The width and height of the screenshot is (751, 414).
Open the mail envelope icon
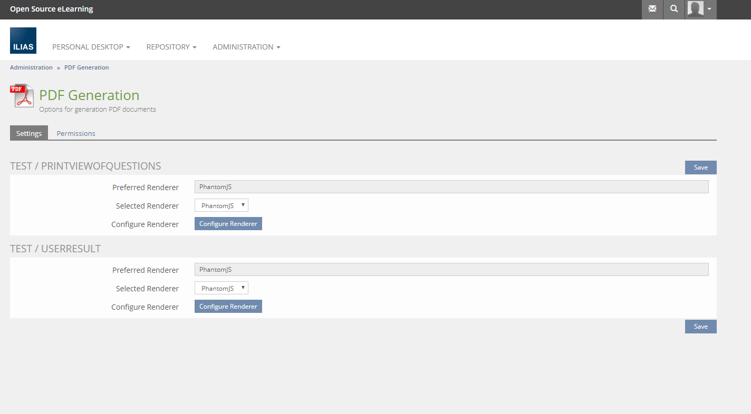[652, 9]
